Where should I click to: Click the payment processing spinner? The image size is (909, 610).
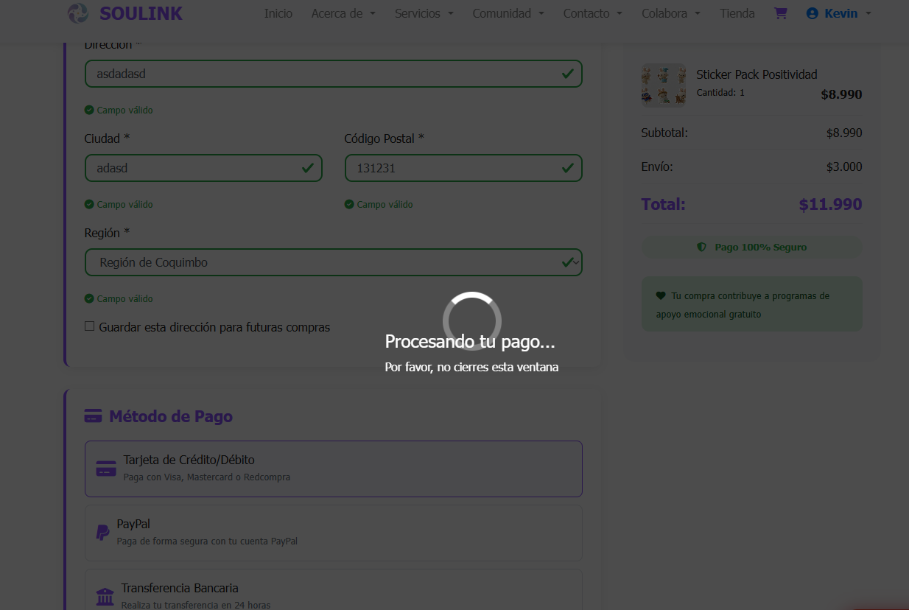(471, 320)
